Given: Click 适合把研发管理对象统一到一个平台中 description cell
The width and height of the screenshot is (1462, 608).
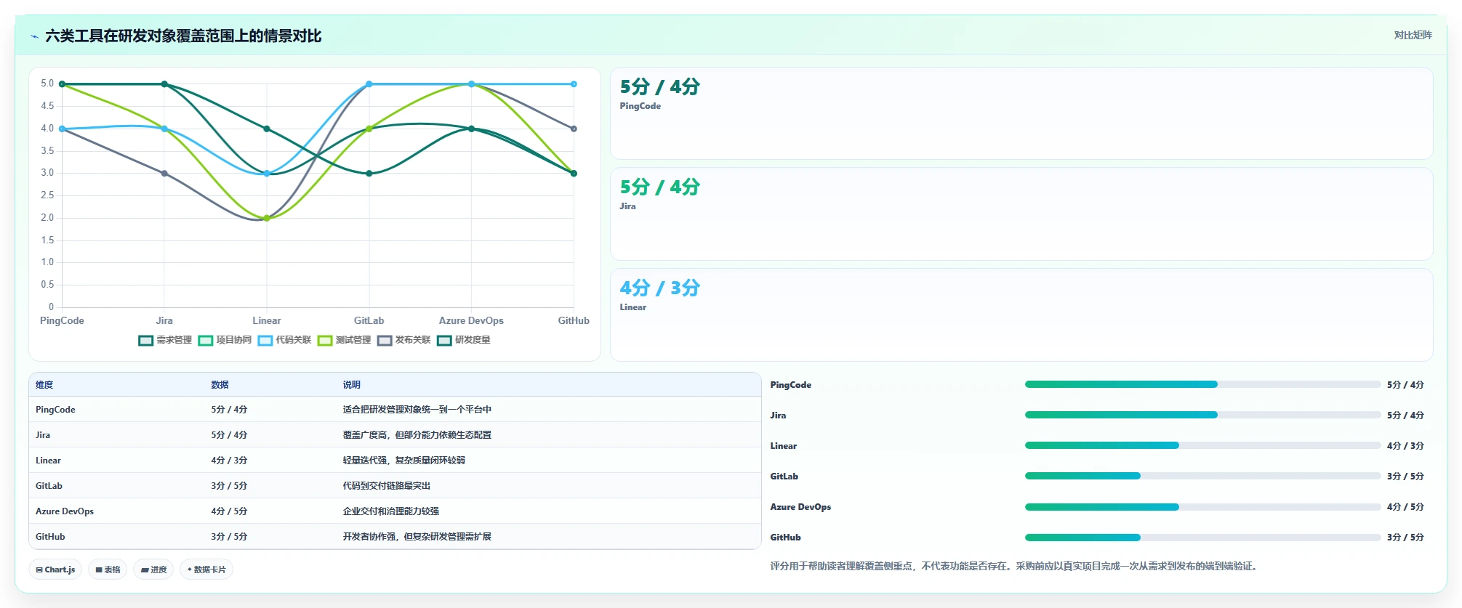Looking at the screenshot, I should (x=417, y=410).
